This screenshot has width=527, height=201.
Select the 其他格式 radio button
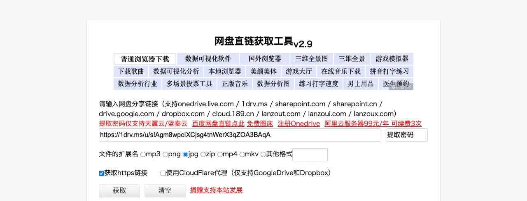coord(263,155)
